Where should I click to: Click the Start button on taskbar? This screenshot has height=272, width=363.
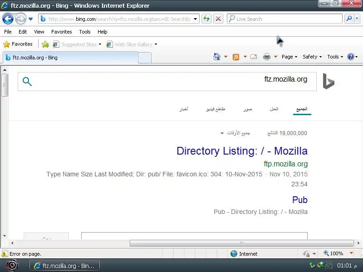pos(12,266)
